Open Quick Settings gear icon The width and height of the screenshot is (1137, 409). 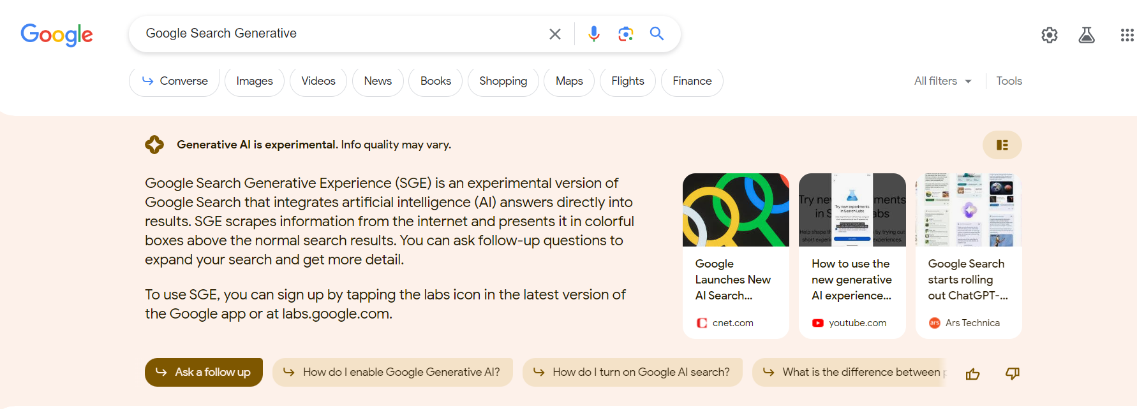(x=1050, y=35)
